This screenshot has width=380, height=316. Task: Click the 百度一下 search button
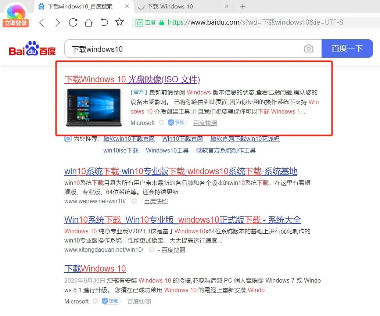(x=347, y=48)
